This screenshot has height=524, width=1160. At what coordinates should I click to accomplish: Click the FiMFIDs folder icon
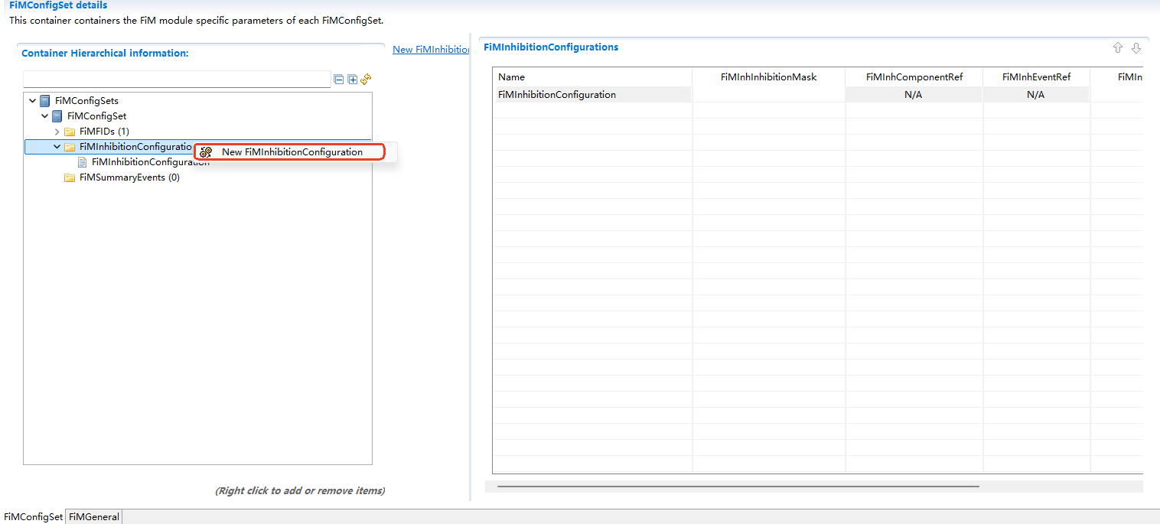click(68, 131)
